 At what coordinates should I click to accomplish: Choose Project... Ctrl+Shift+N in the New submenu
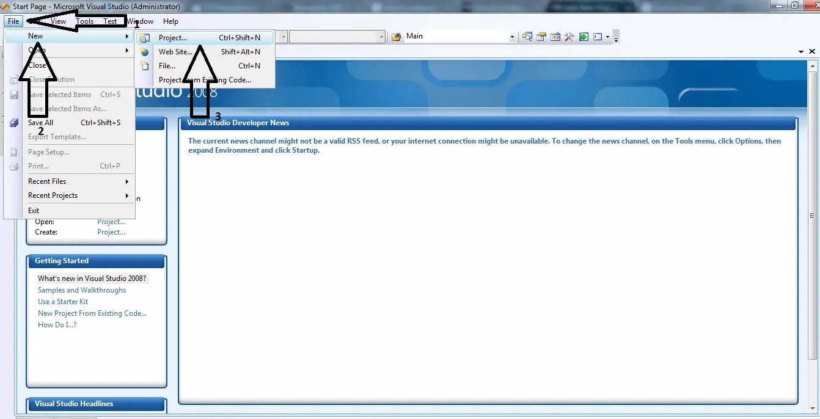click(x=205, y=38)
